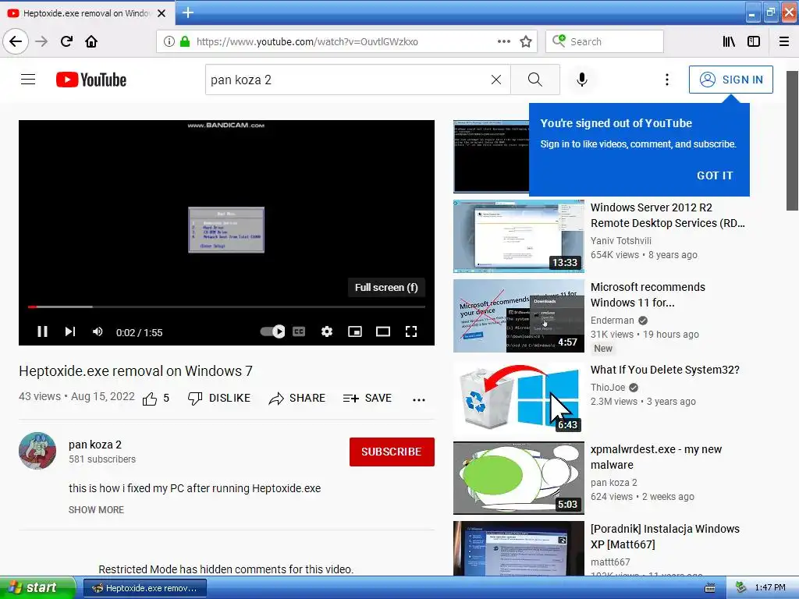Open What If You Delete System32 thumbnail
Viewport: 799px width, 599px height.
click(519, 399)
